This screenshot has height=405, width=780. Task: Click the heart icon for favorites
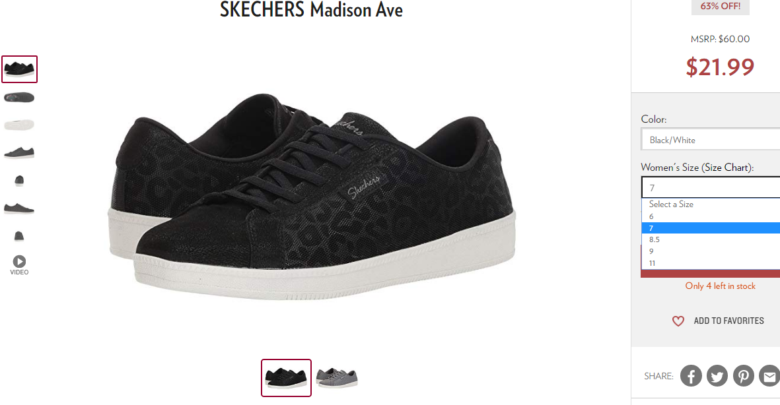coord(678,321)
